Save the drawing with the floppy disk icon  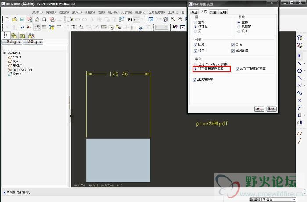[22, 19]
